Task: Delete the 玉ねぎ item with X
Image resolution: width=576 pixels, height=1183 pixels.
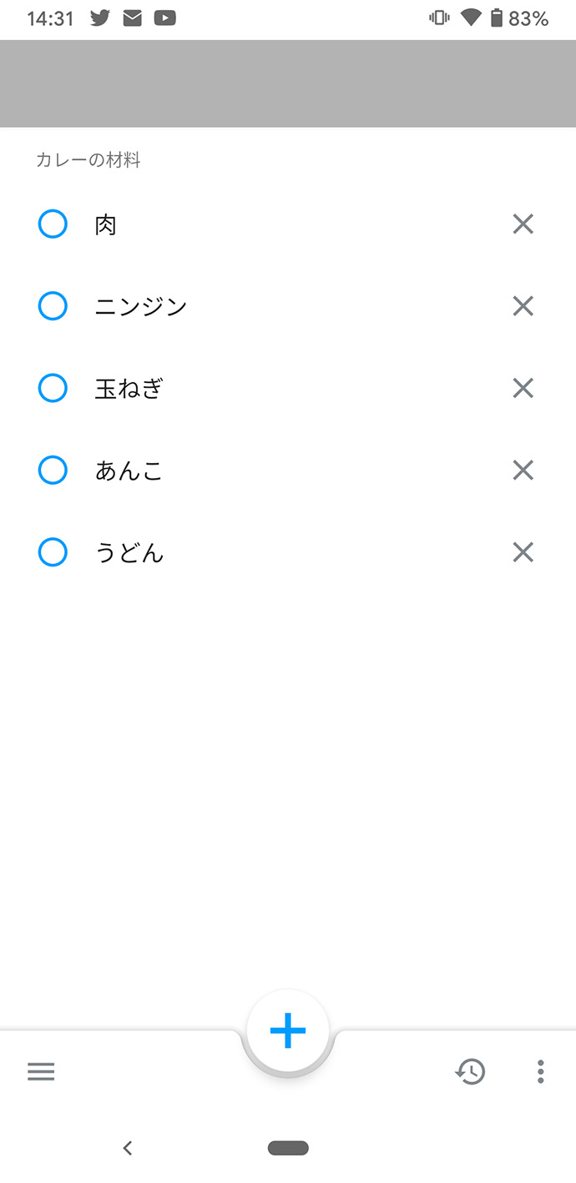Action: [x=523, y=389]
